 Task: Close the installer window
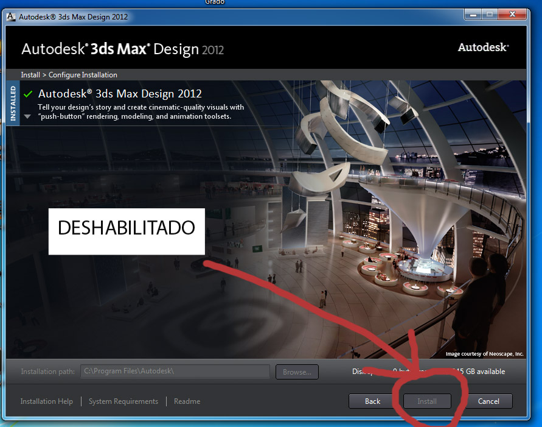point(512,15)
